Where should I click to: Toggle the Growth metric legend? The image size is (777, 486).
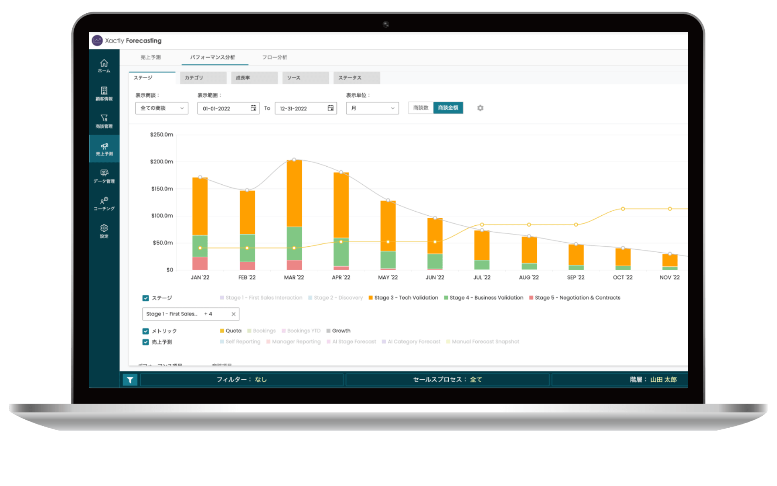[338, 331]
